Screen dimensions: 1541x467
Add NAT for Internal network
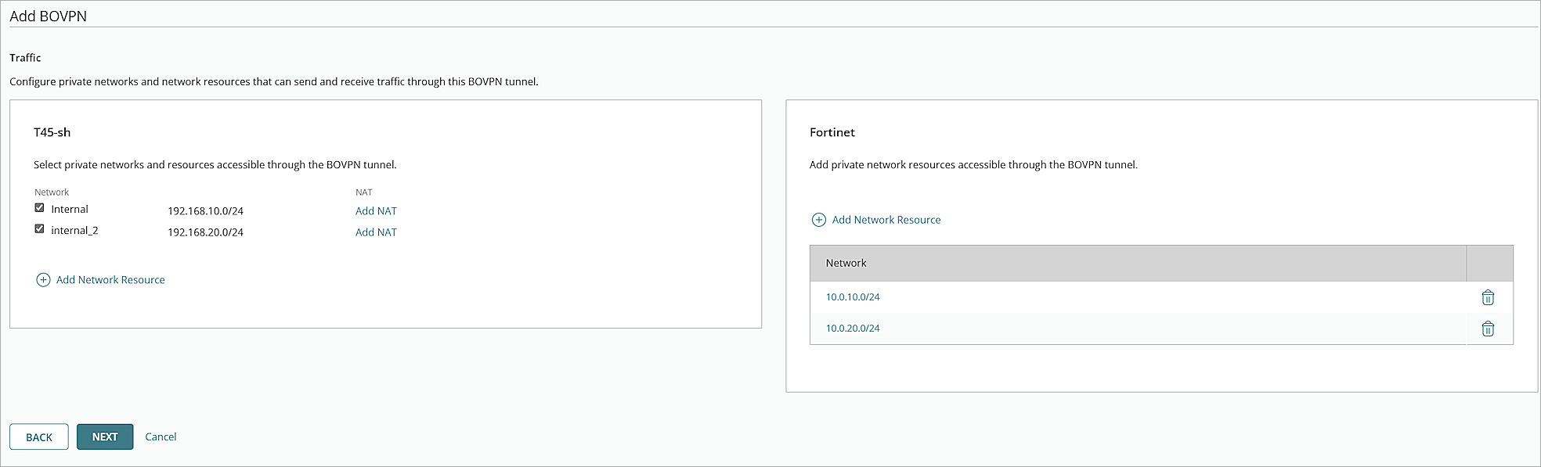376,211
